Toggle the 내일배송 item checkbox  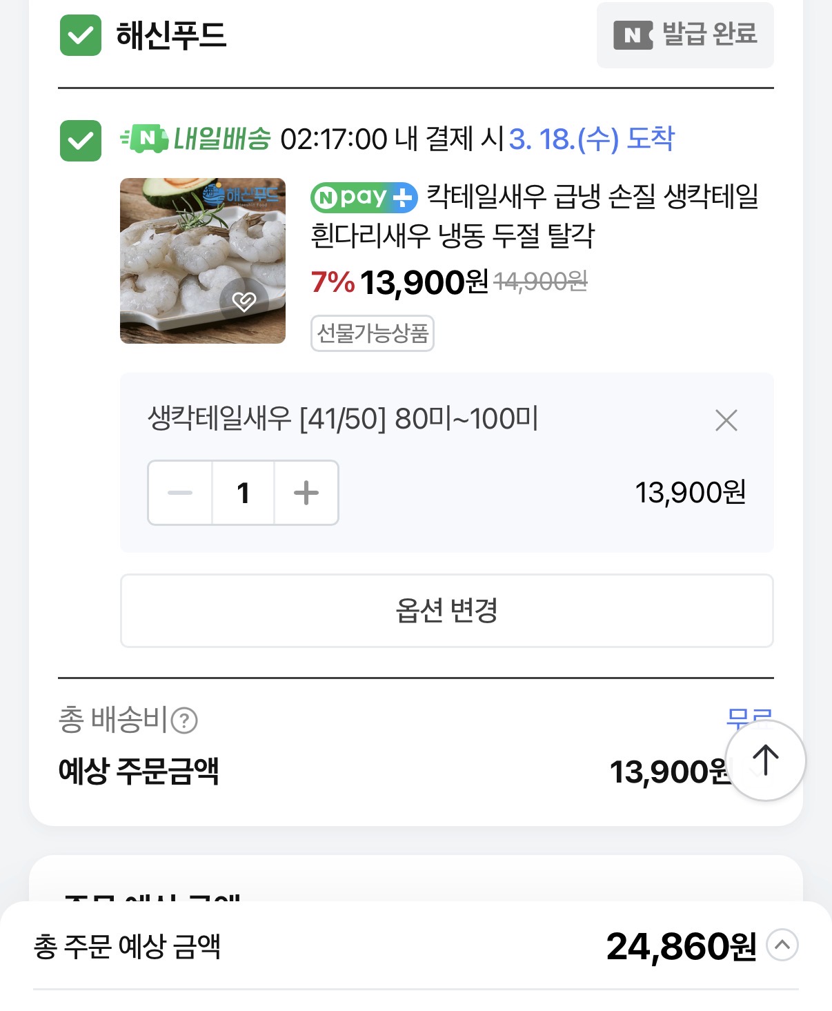(x=81, y=141)
